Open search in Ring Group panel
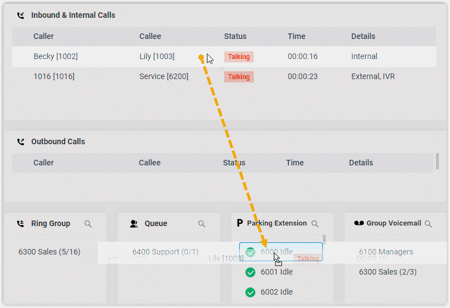 88,224
